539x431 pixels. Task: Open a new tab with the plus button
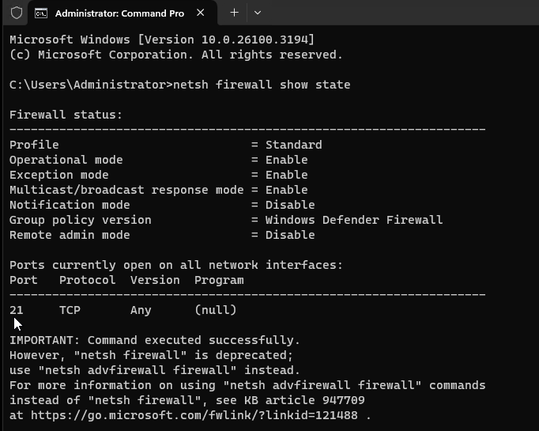click(234, 13)
